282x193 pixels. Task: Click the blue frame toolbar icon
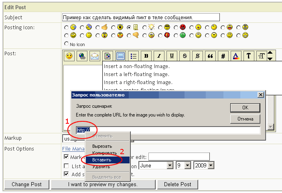[x=120, y=56]
